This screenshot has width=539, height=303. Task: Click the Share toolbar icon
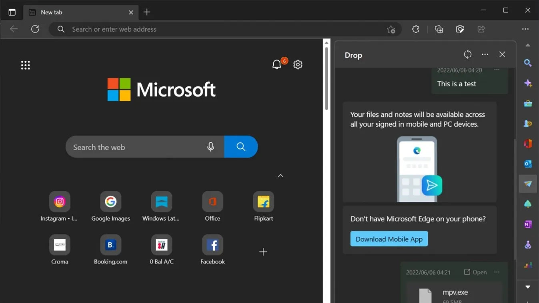click(481, 29)
